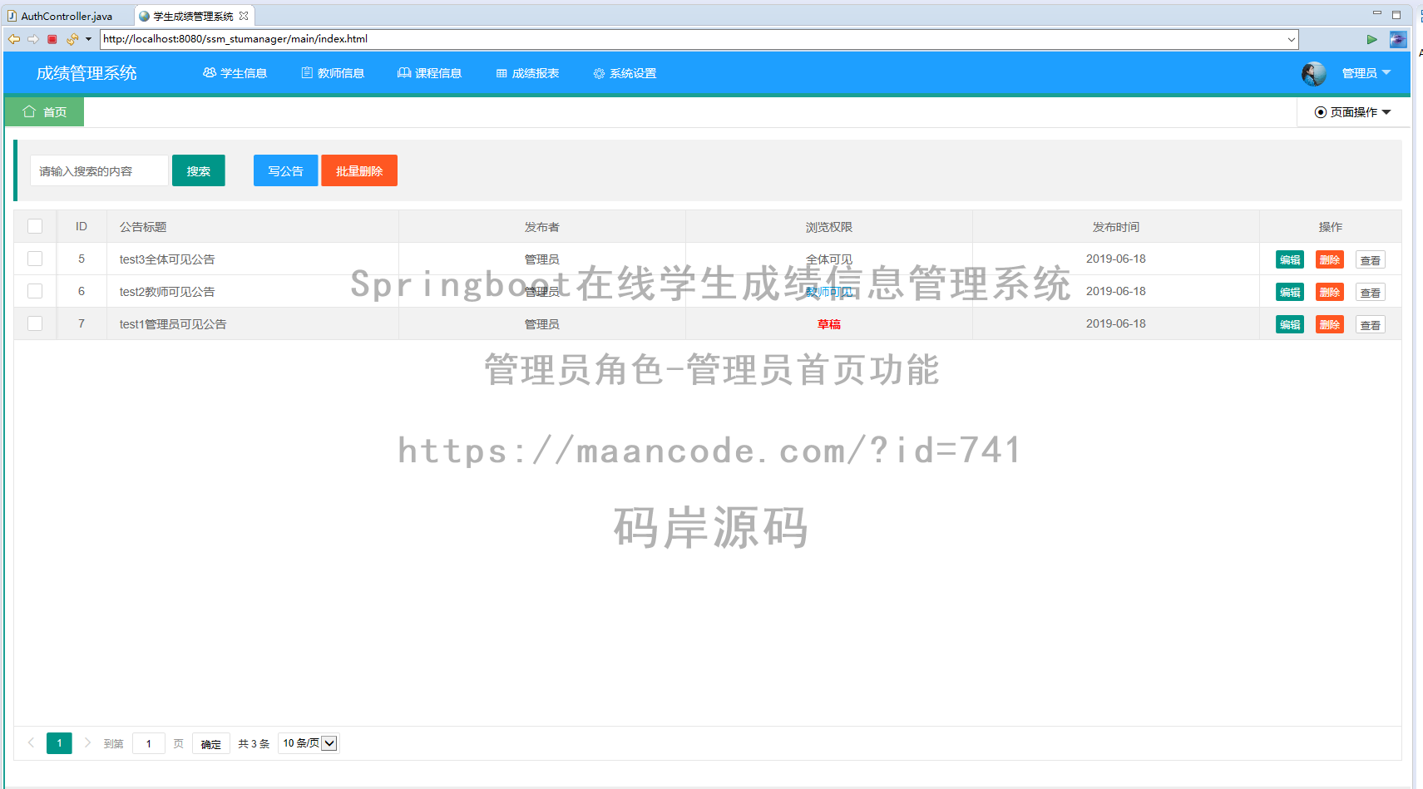1423x789 pixels.
Task: Click 删除 for test2教师可见公告
Action: tap(1330, 293)
